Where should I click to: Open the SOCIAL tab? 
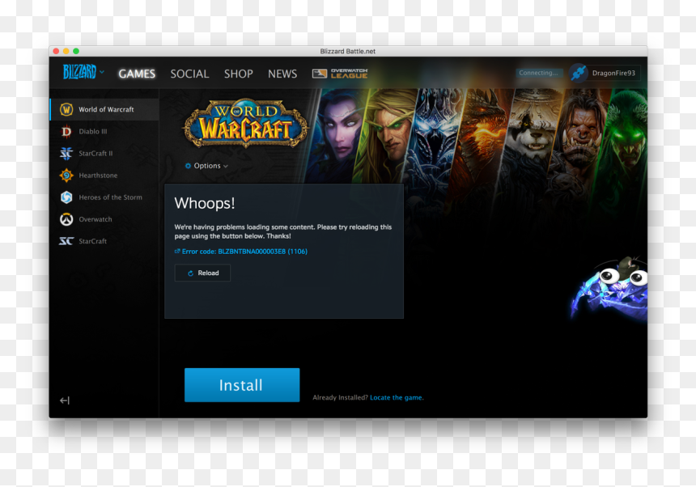tap(189, 74)
